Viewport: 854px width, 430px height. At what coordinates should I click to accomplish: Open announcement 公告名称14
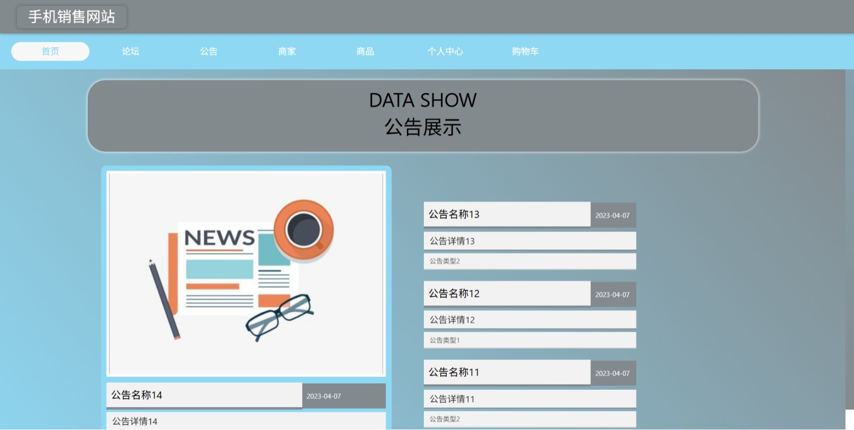[204, 395]
